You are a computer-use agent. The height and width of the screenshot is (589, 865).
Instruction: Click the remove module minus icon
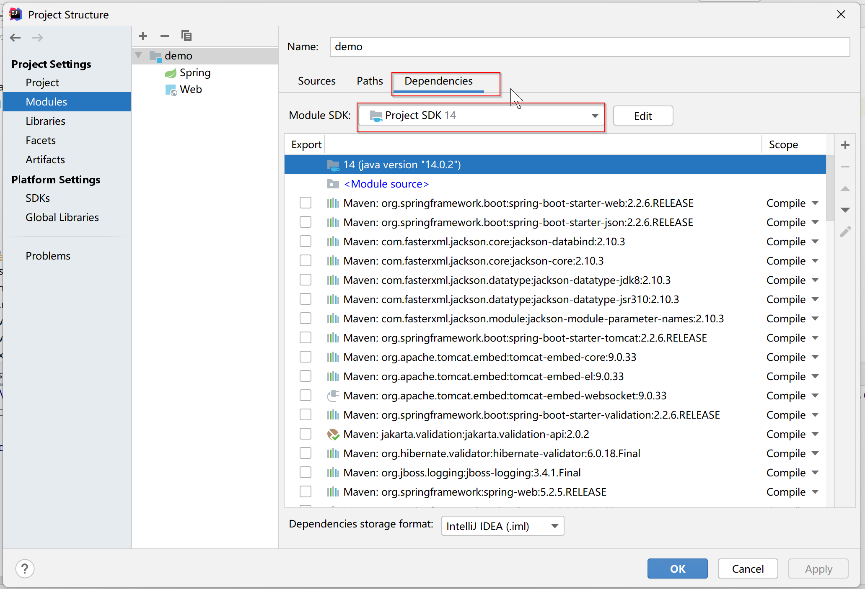coord(165,36)
